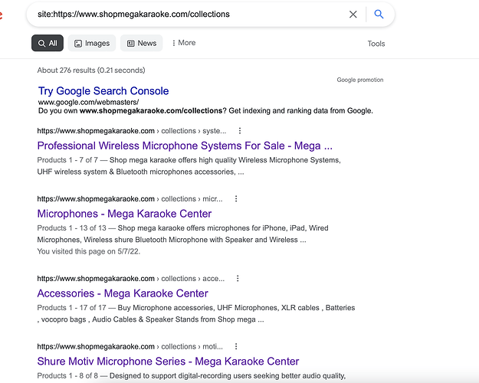Select the All results tab
479x383 pixels.
coord(48,44)
